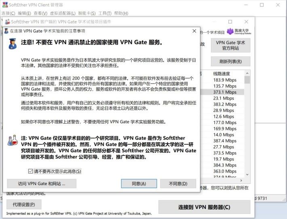Select the server row with 23.1 Mbps
The height and width of the screenshot is (219, 287).
(x=222, y=98)
